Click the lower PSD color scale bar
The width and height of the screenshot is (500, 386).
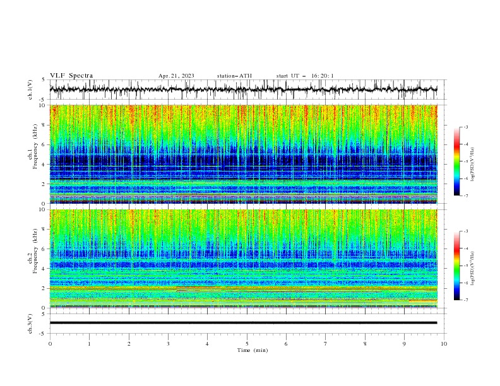(457, 266)
